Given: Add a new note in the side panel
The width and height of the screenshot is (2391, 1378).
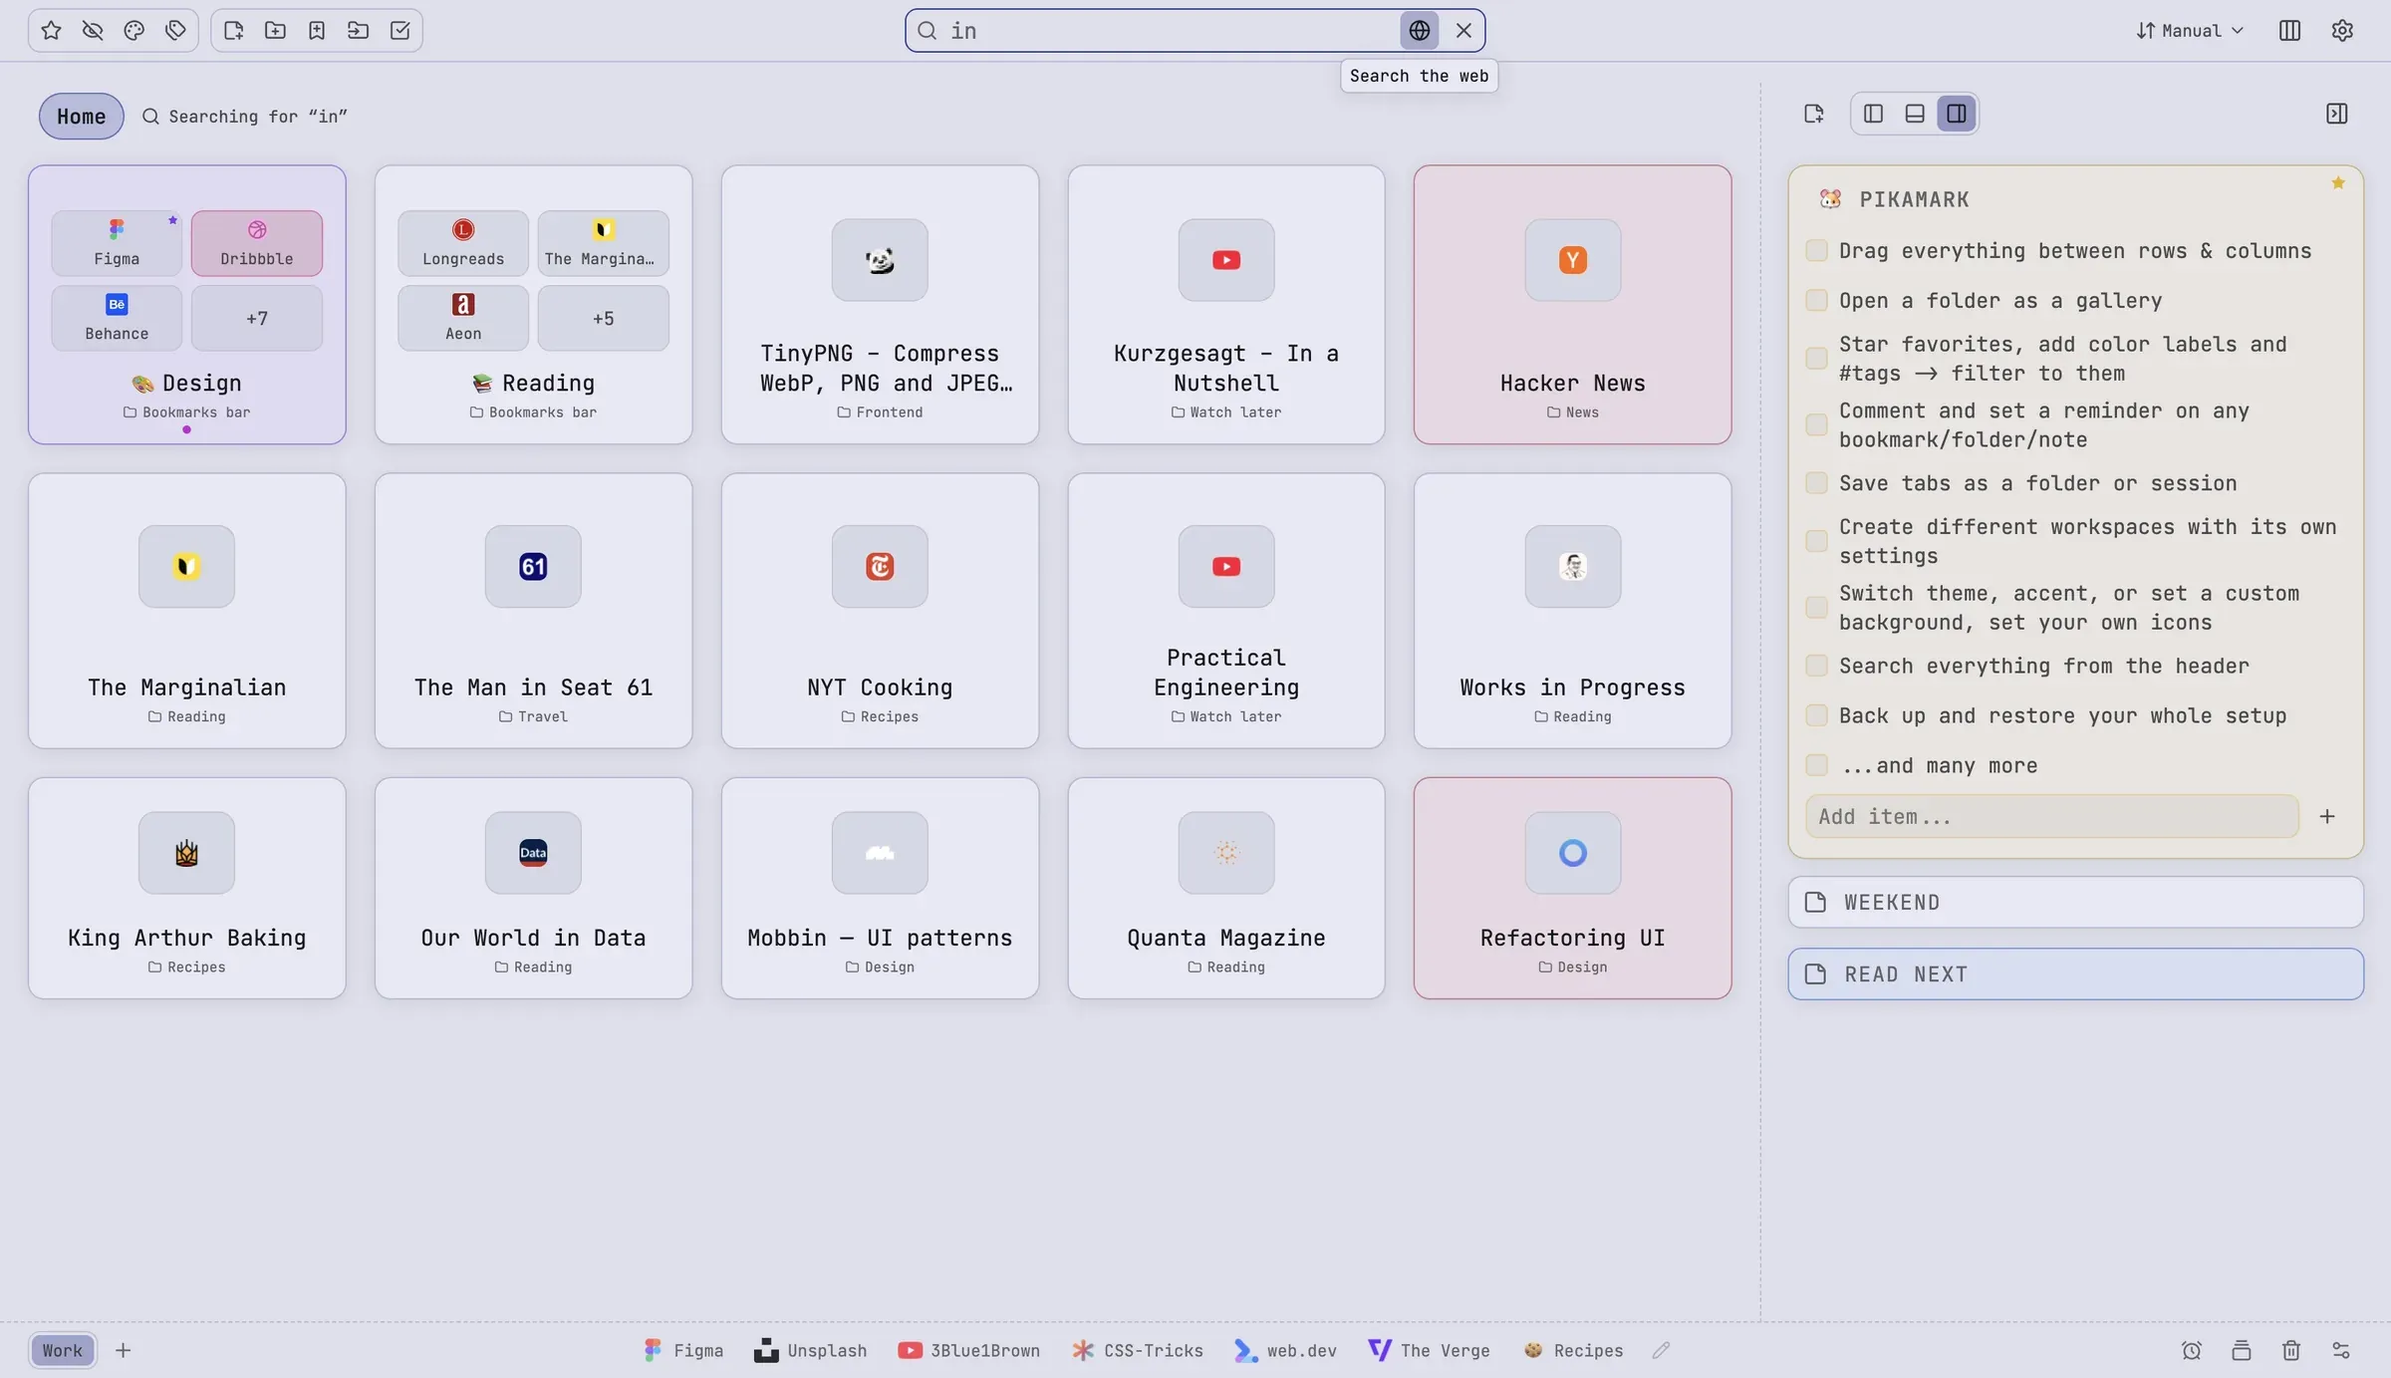Looking at the screenshot, I should coord(1814,114).
